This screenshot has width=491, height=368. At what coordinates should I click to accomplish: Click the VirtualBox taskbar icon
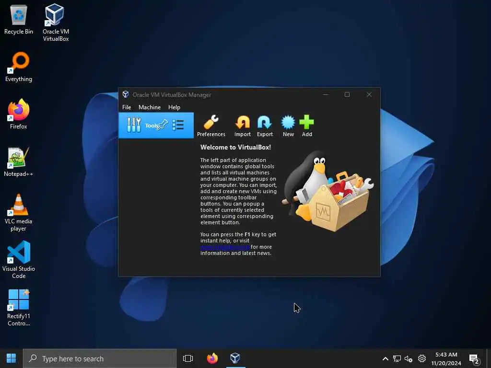(235, 358)
